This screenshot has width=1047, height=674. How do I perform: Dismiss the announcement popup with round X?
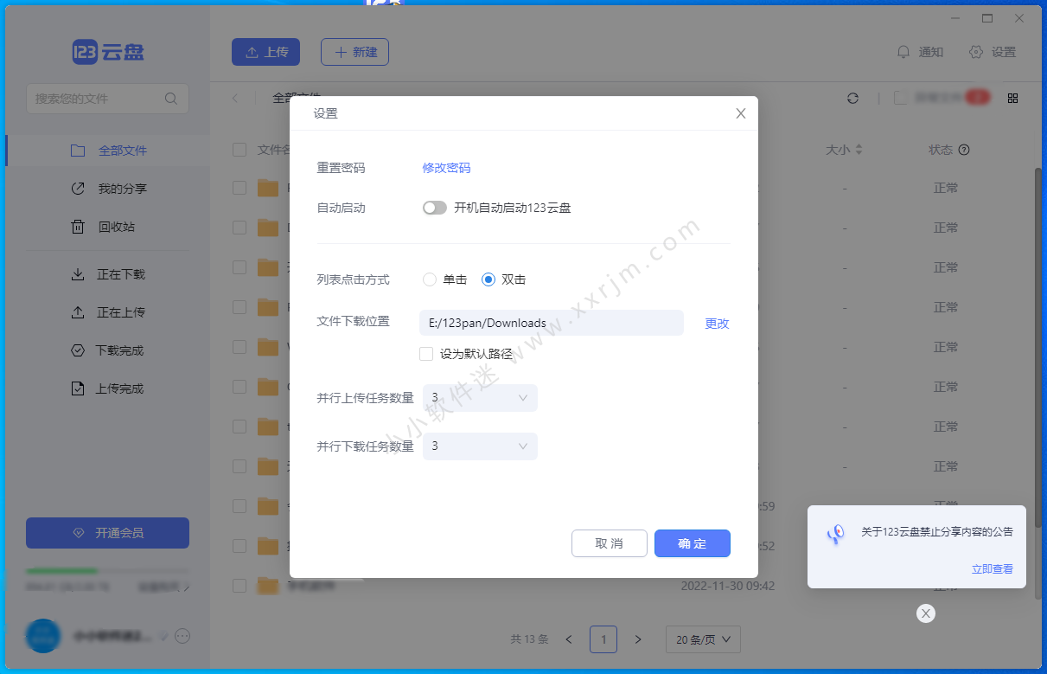(x=926, y=613)
